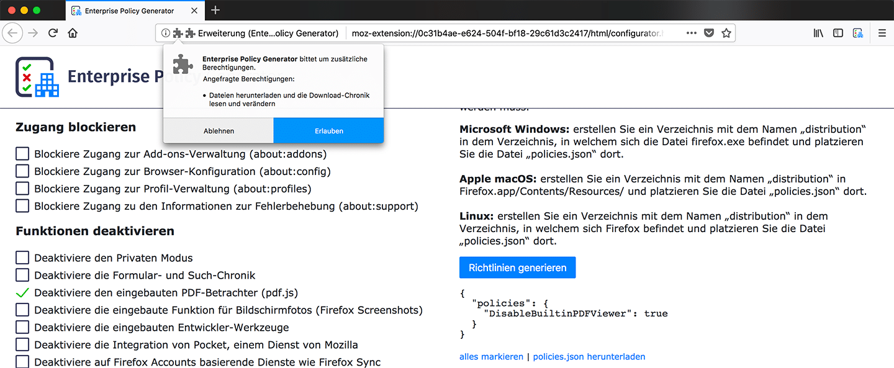Allow permission with Erlauben
This screenshot has height=368, width=894.
pos(329,131)
